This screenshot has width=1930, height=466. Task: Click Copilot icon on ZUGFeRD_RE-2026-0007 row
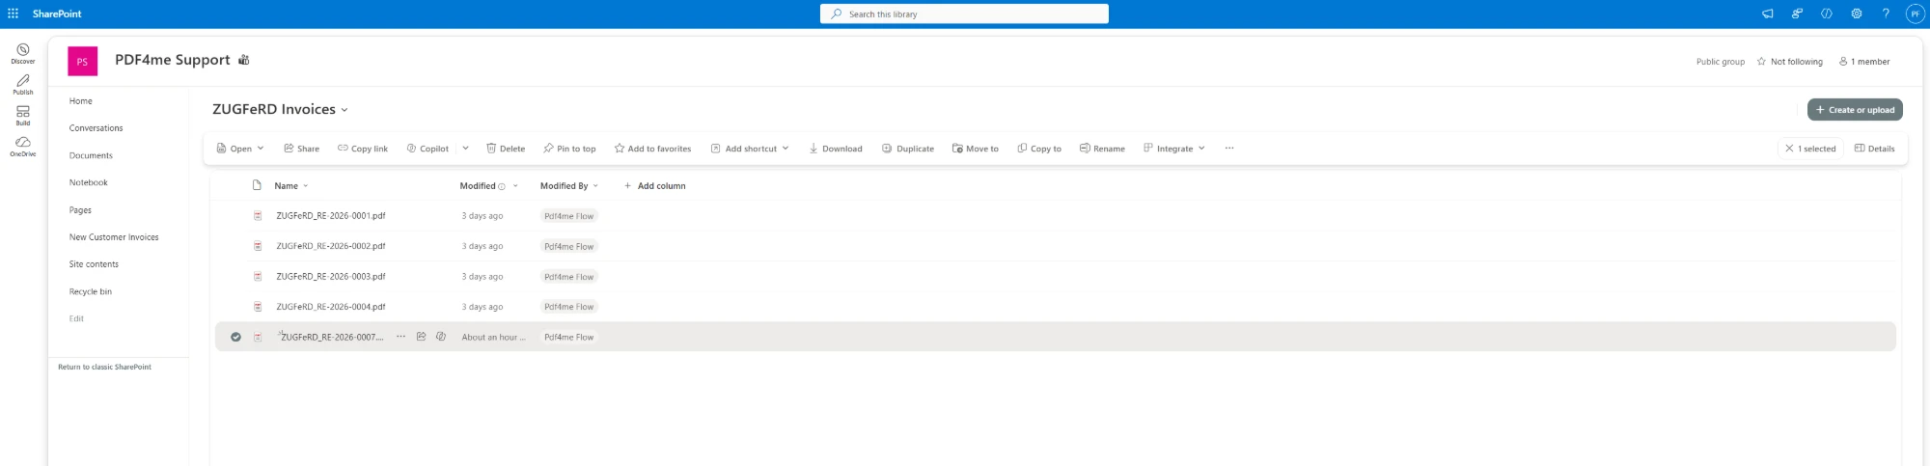[x=441, y=337]
